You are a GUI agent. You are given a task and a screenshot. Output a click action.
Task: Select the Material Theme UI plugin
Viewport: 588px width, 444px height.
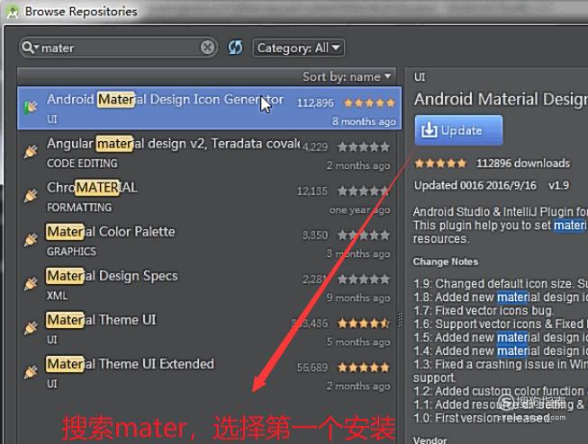207,330
